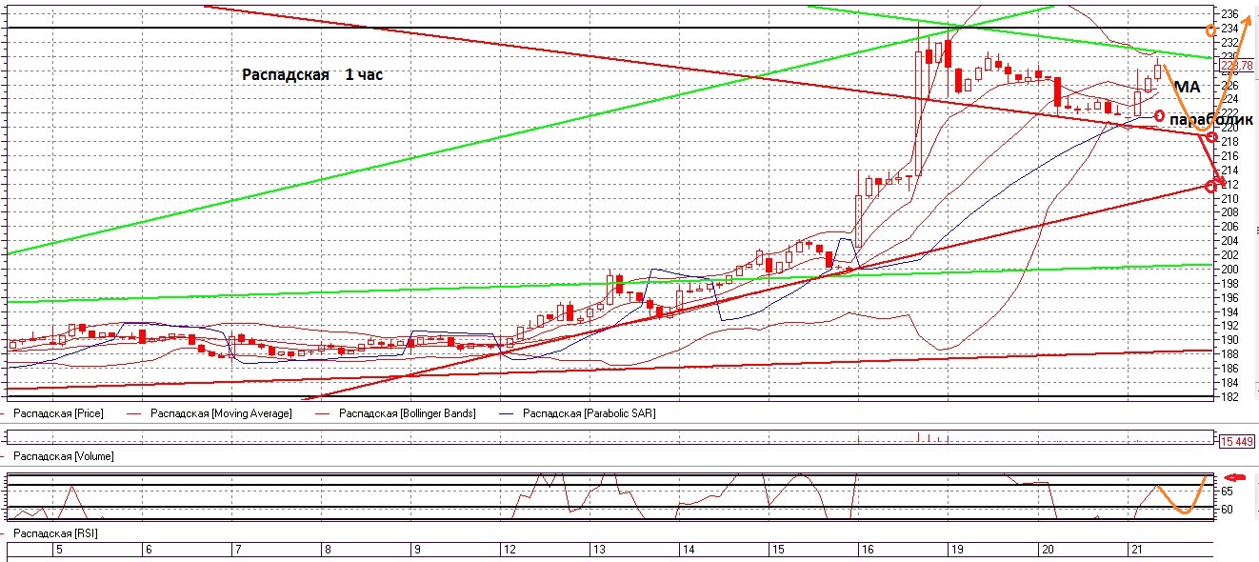Screen dimensions: 1259x562
Task: Click the Распадская [Parabolic SAR] legend entry
Action: tap(589, 414)
